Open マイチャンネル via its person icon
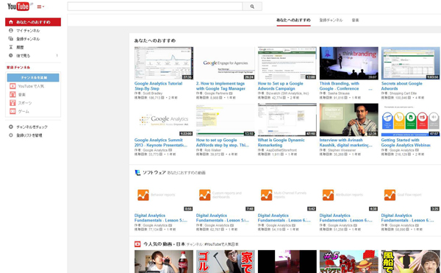Screen dimensions: 441x273 [x=11, y=30]
